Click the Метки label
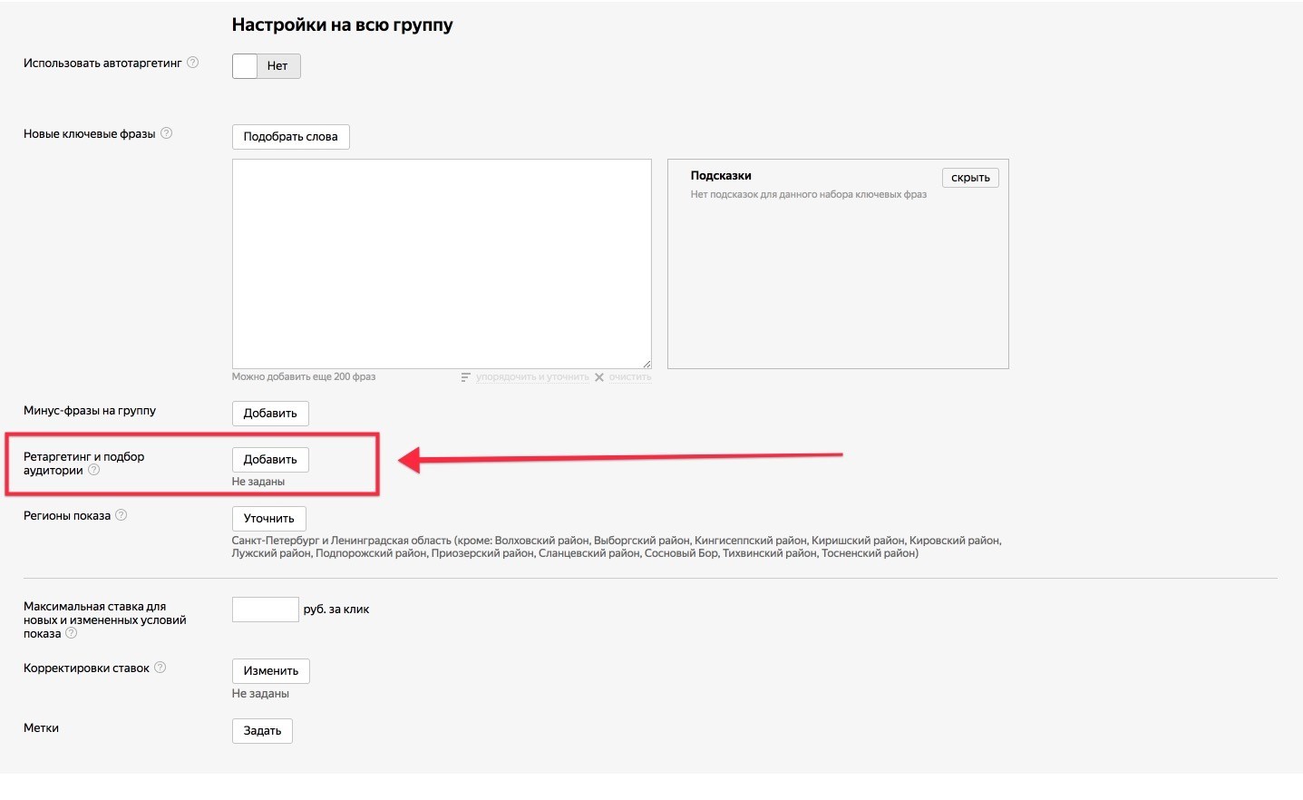Image resolution: width=1303 pixels, height=800 pixels. point(41,728)
